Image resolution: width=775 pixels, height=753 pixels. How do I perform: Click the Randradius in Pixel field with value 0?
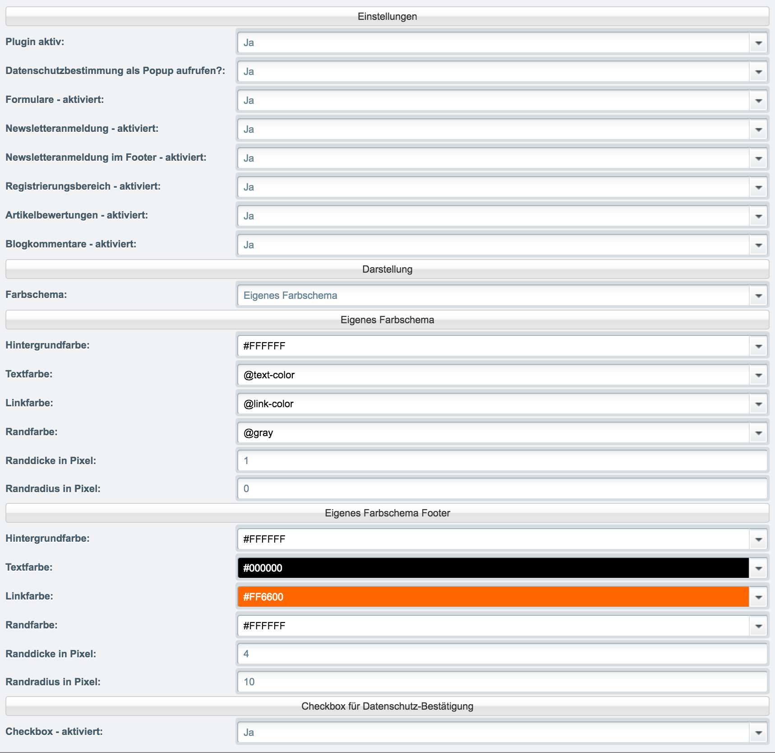pos(502,488)
